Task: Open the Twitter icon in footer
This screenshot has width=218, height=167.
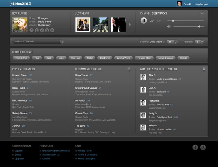Action: [x=203, y=147]
